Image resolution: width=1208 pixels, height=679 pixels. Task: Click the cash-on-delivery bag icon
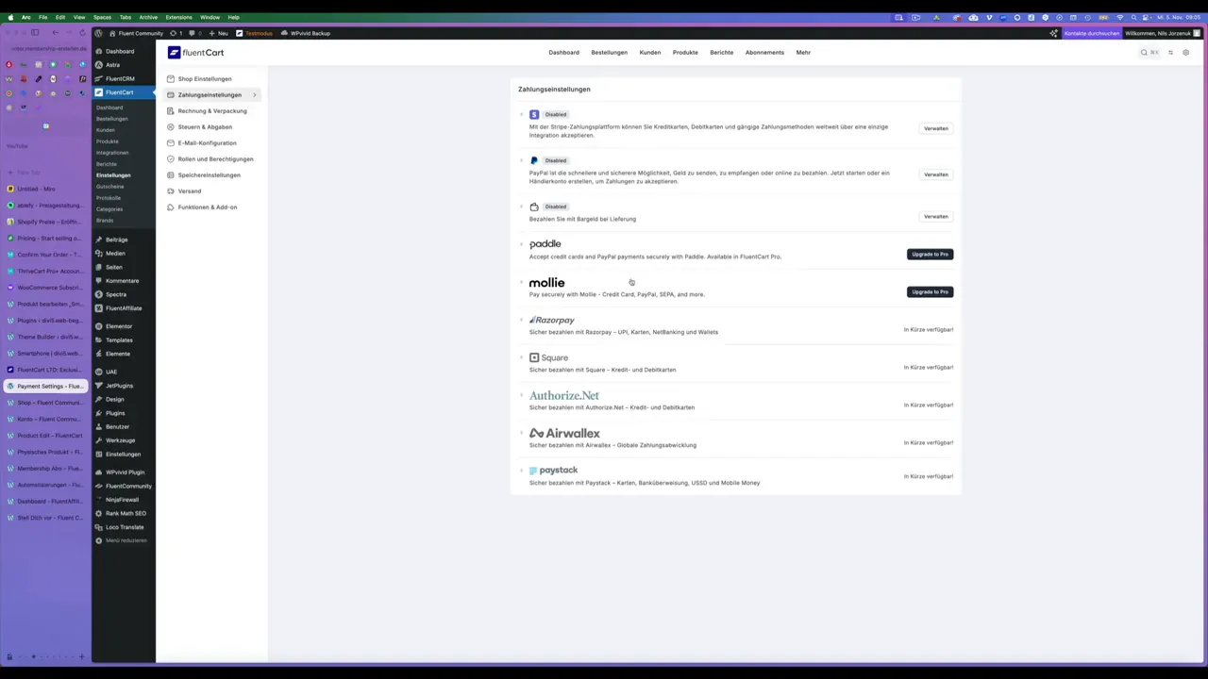point(534,207)
